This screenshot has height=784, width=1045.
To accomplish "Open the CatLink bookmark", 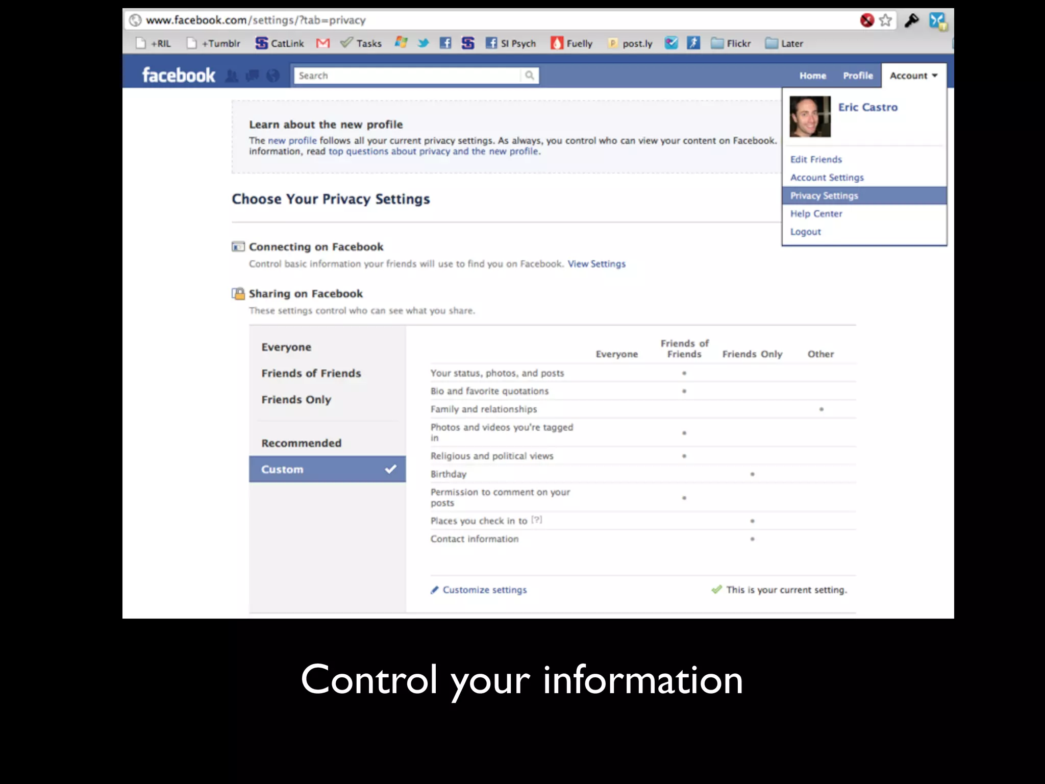I will pos(280,43).
